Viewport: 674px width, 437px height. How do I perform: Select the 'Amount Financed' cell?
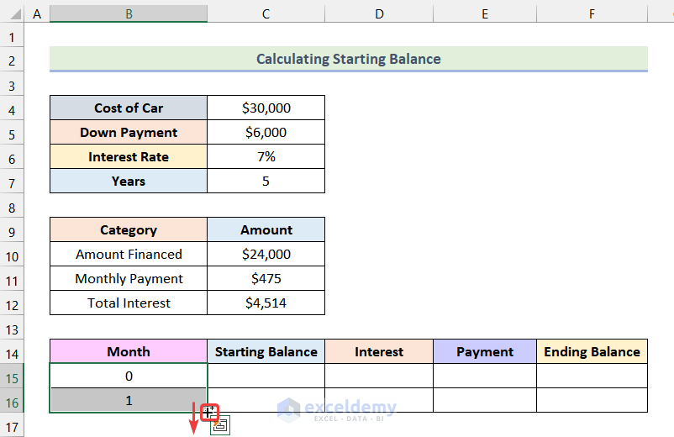tap(129, 255)
